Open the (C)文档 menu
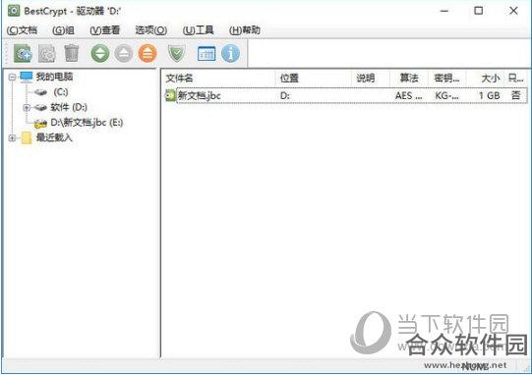 22,30
